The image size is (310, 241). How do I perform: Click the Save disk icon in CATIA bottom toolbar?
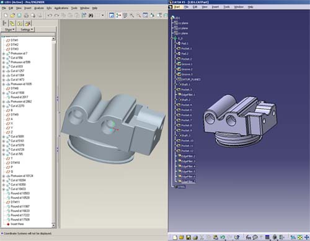click(x=188, y=237)
